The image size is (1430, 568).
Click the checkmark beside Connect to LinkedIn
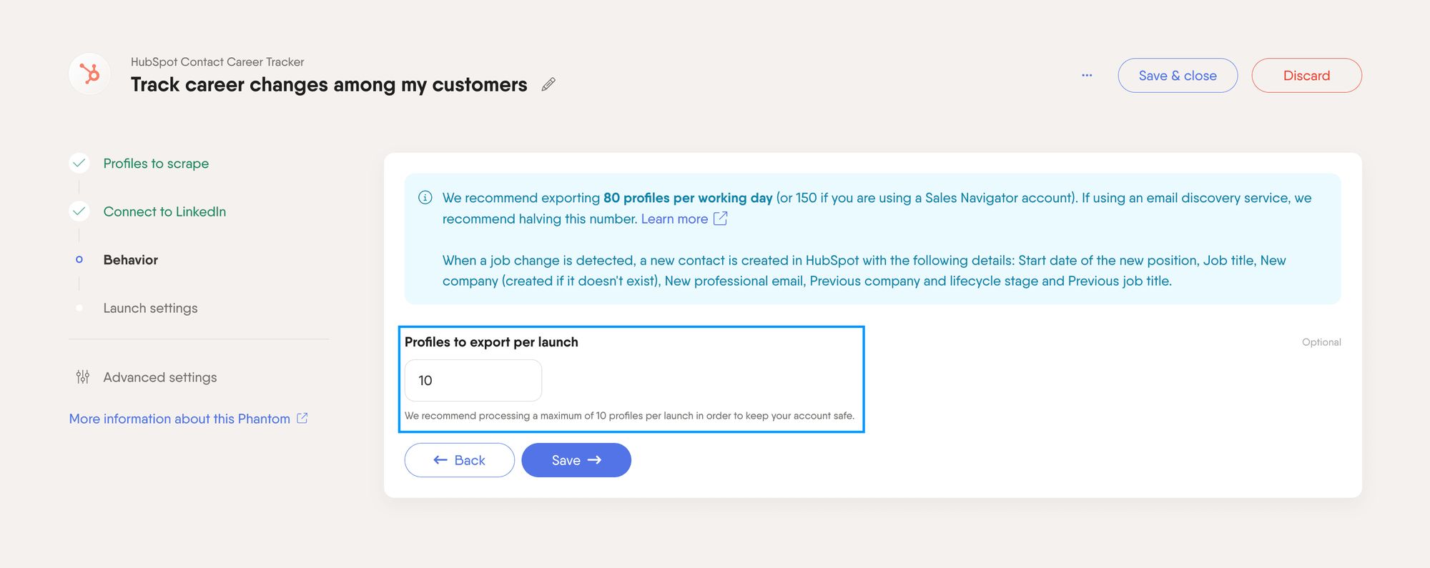pos(79,211)
